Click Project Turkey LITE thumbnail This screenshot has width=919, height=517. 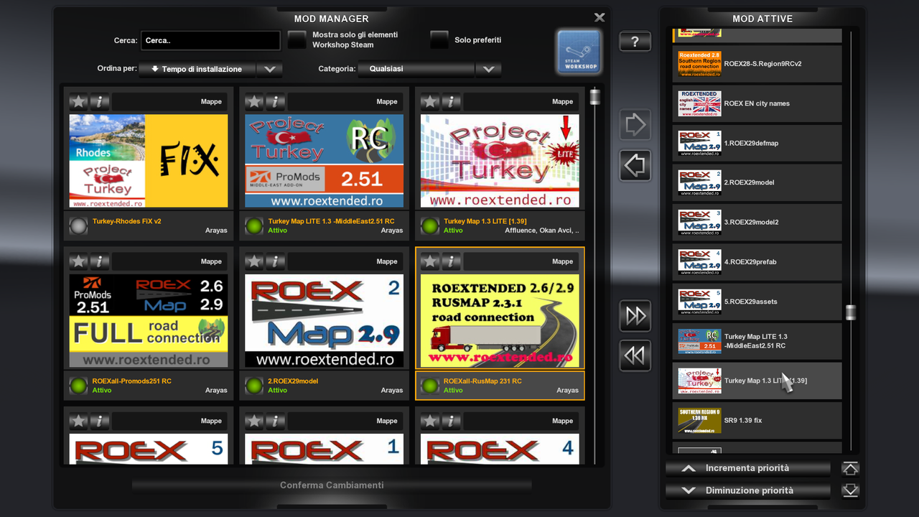(x=500, y=161)
